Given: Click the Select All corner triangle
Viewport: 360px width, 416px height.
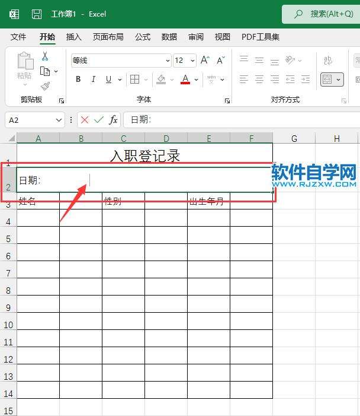Looking at the screenshot, I should point(12,138).
